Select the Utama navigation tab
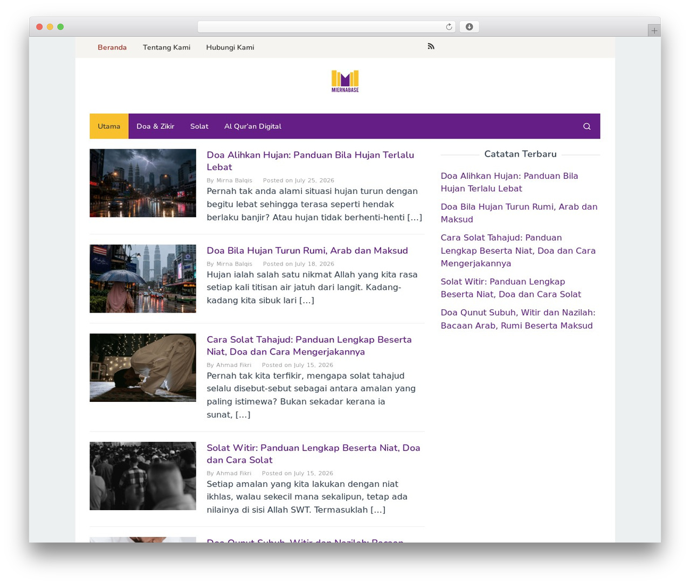The image size is (690, 584). [109, 126]
